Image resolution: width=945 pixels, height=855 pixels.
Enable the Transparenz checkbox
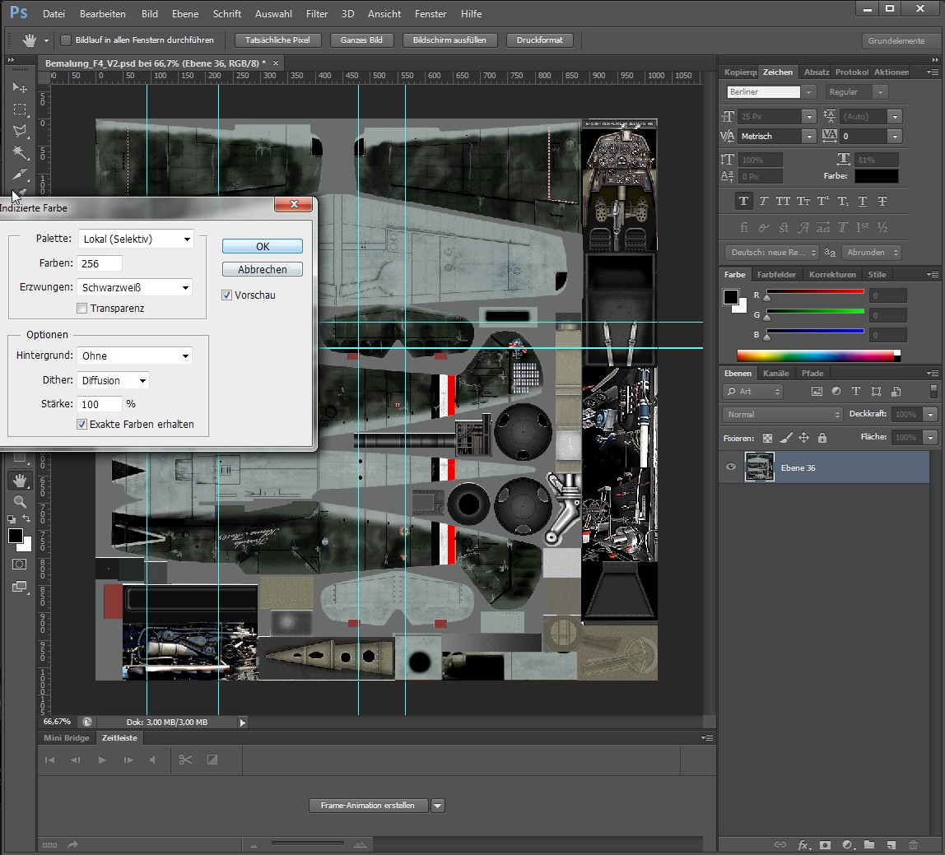[x=81, y=309]
